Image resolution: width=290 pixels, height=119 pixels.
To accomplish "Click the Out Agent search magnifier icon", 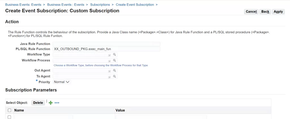I will tap(115, 70).
